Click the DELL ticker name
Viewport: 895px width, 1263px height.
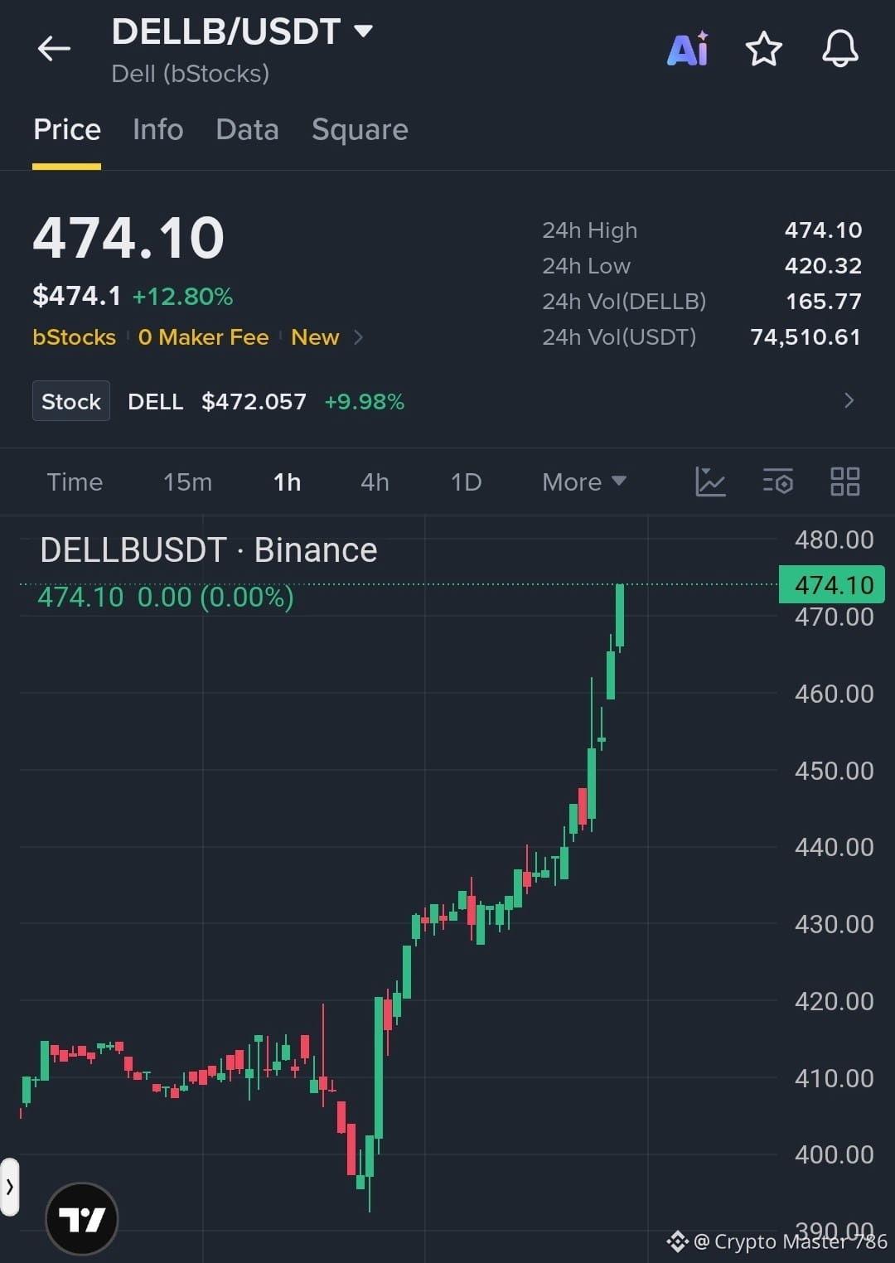pos(156,402)
